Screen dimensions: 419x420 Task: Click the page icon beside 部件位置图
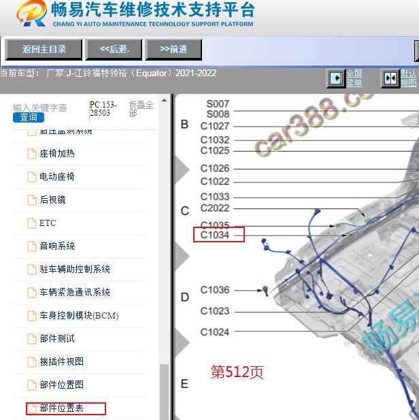click(32, 385)
